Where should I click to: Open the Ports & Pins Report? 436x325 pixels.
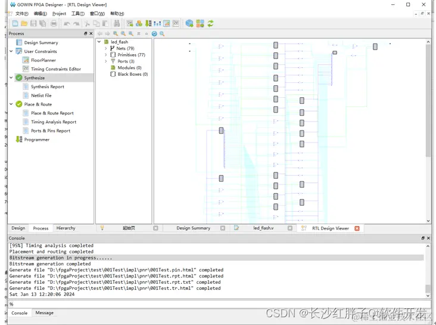click(x=51, y=131)
